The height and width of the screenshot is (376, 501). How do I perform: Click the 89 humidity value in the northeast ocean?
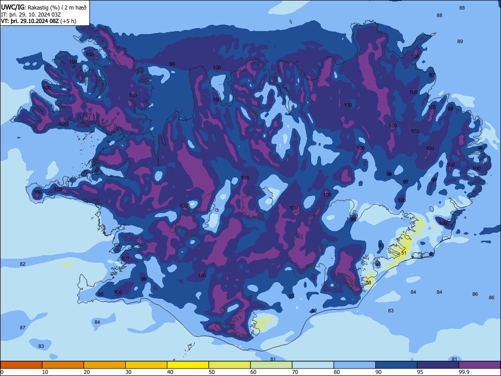460,41
